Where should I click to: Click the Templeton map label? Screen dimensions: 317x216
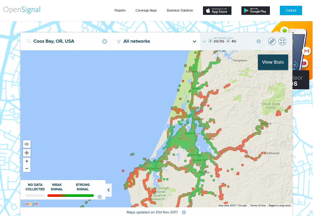coord(240,60)
